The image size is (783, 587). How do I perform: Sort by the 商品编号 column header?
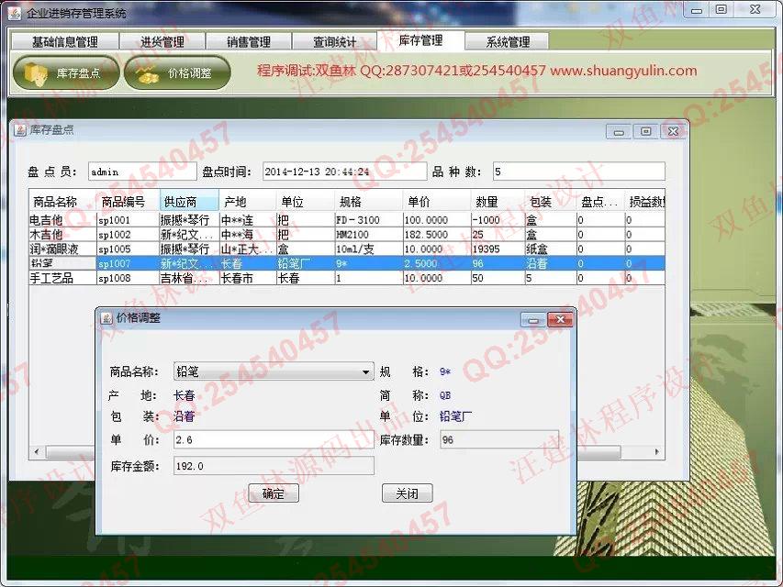coord(128,202)
